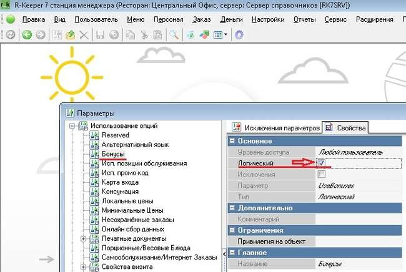Click the scissors Cut icon
Screen dimensions: 406x272
pos(144,34)
